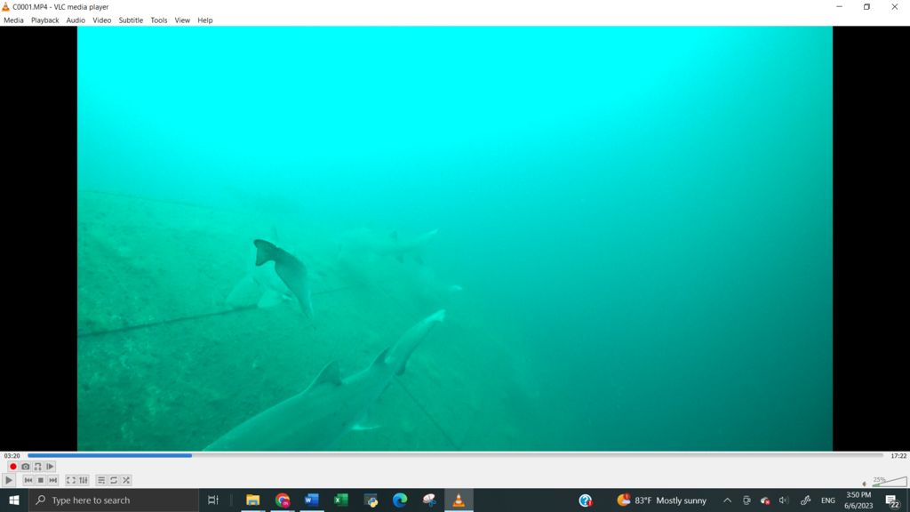Toggle fullscreen video mode

pyautogui.click(x=71, y=480)
